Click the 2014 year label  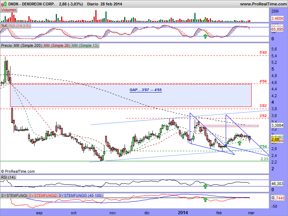coord(183,213)
